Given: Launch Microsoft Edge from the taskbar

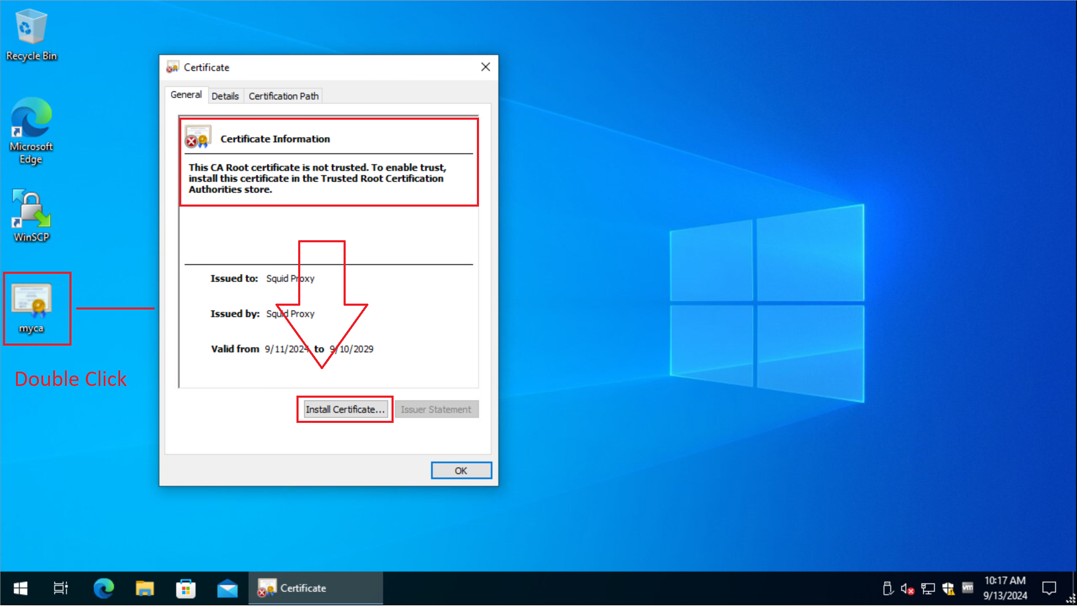Looking at the screenshot, I should click(103, 588).
